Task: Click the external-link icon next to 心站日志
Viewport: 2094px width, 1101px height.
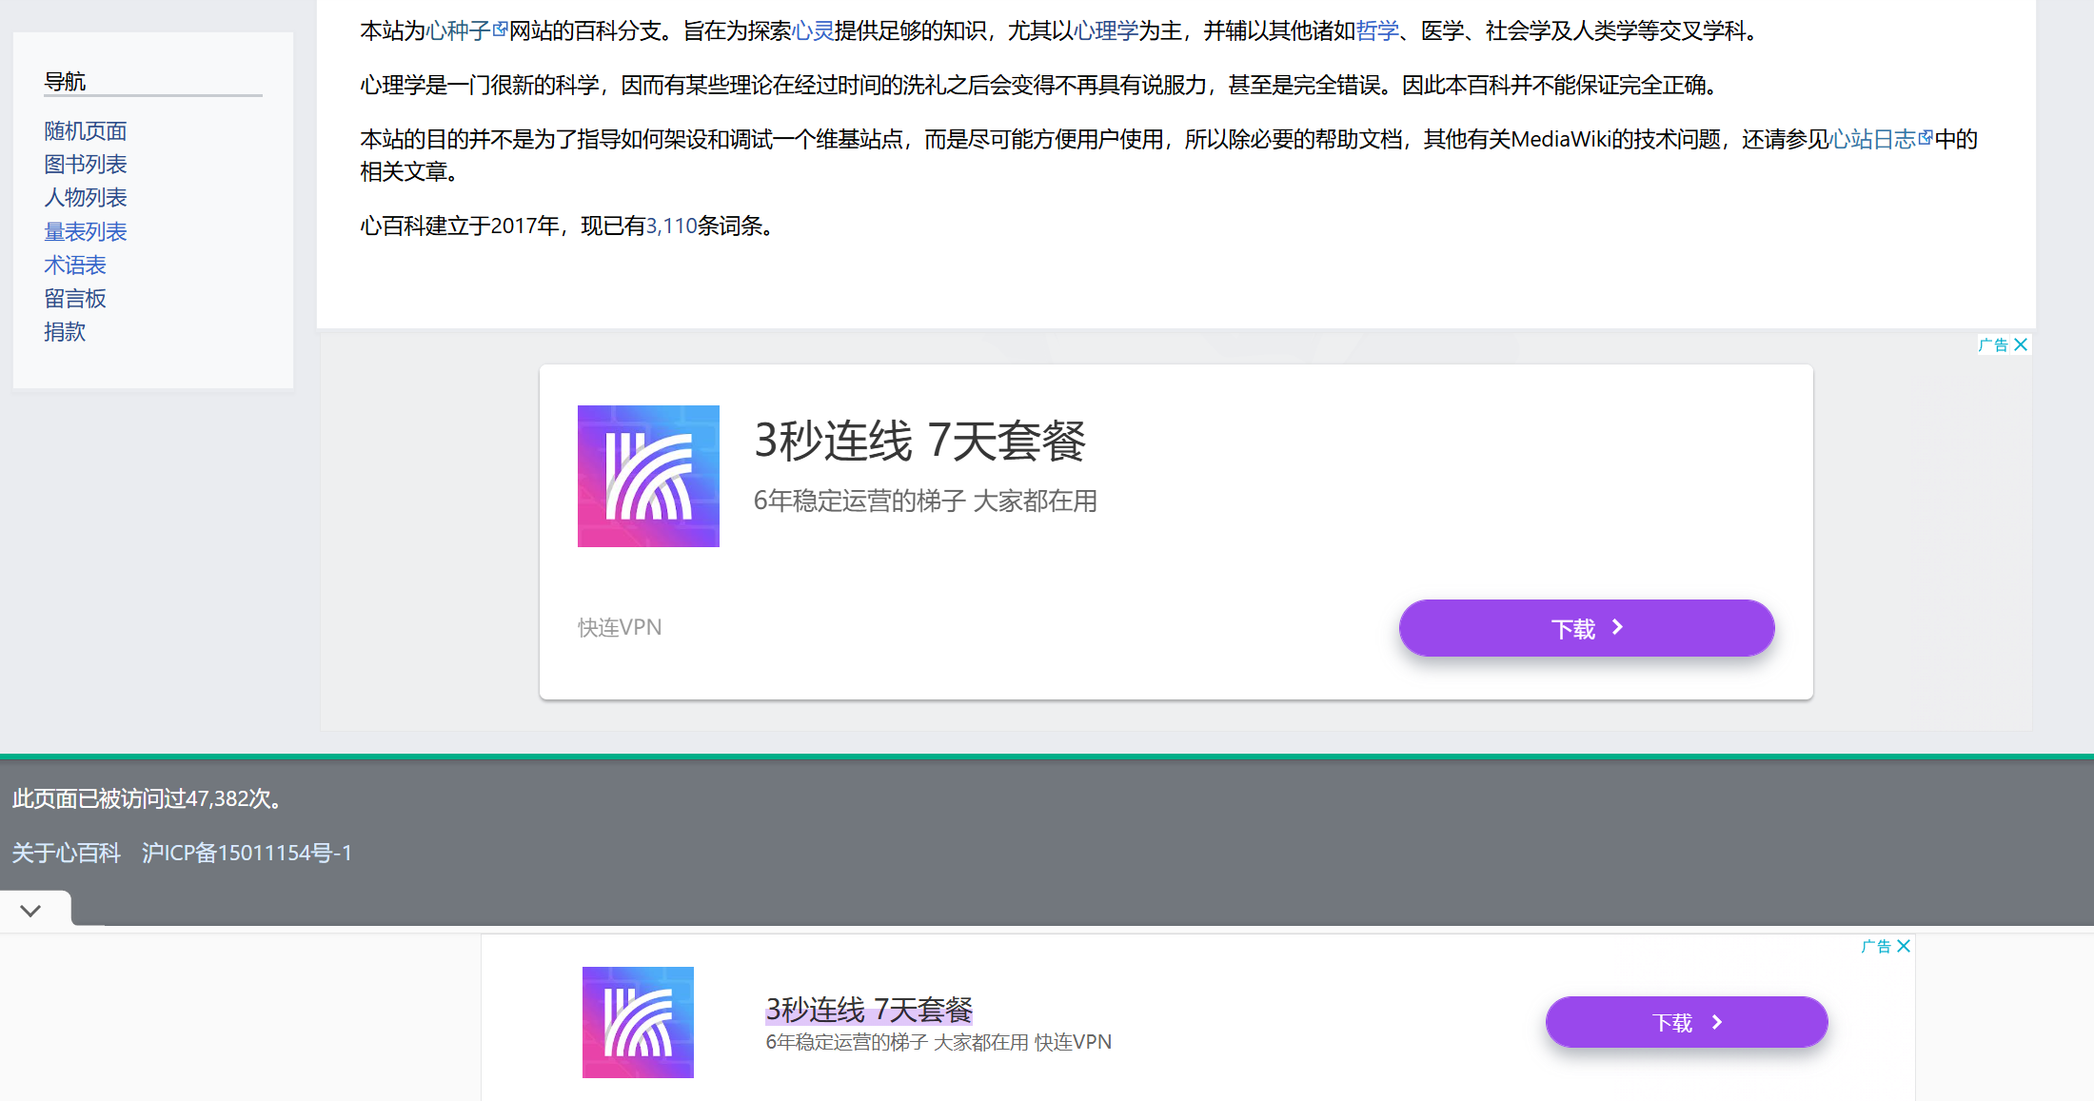Action: click(1925, 137)
